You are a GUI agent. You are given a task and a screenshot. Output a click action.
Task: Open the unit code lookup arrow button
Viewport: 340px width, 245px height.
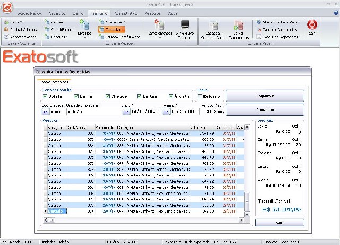pos(46,112)
